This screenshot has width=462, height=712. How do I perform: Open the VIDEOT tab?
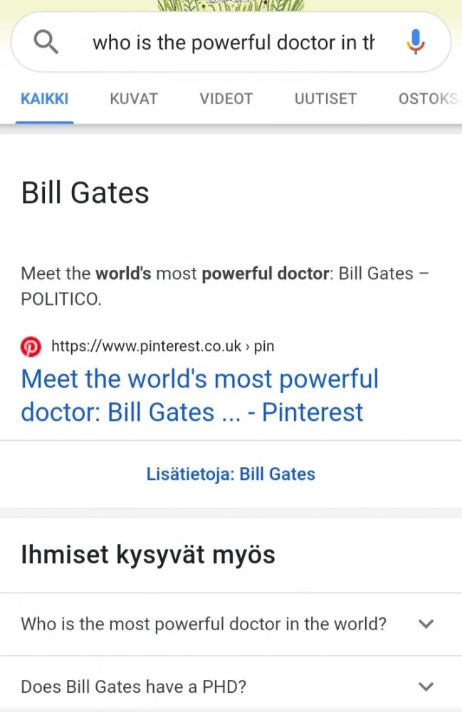226,99
